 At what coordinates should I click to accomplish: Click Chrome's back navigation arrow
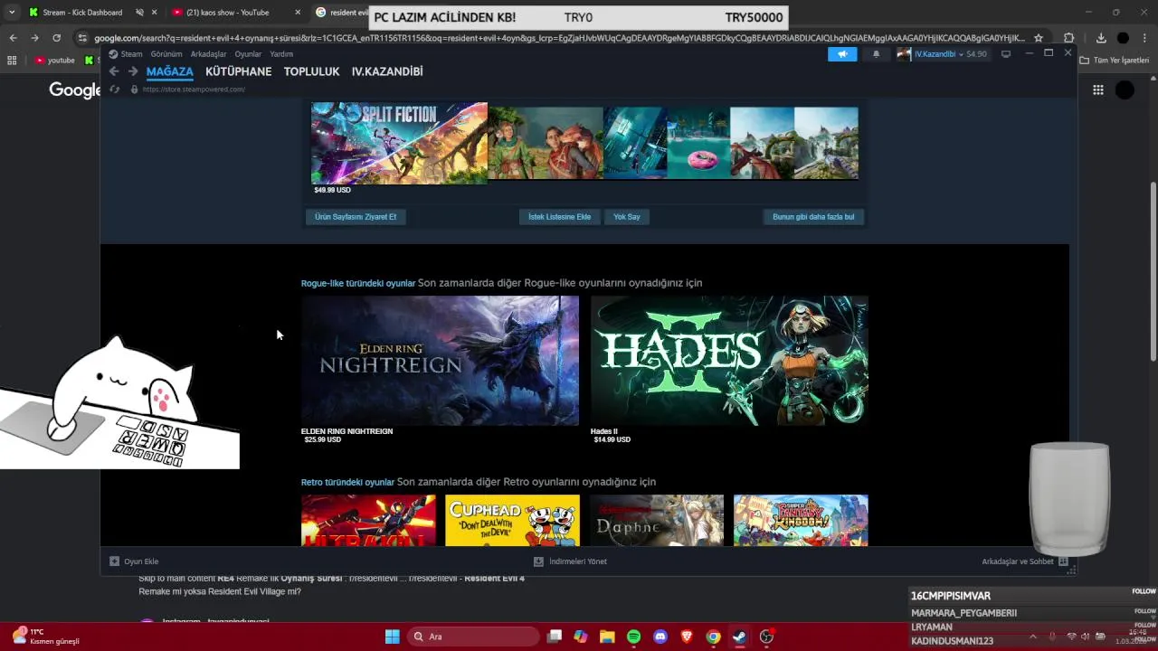[x=13, y=38]
